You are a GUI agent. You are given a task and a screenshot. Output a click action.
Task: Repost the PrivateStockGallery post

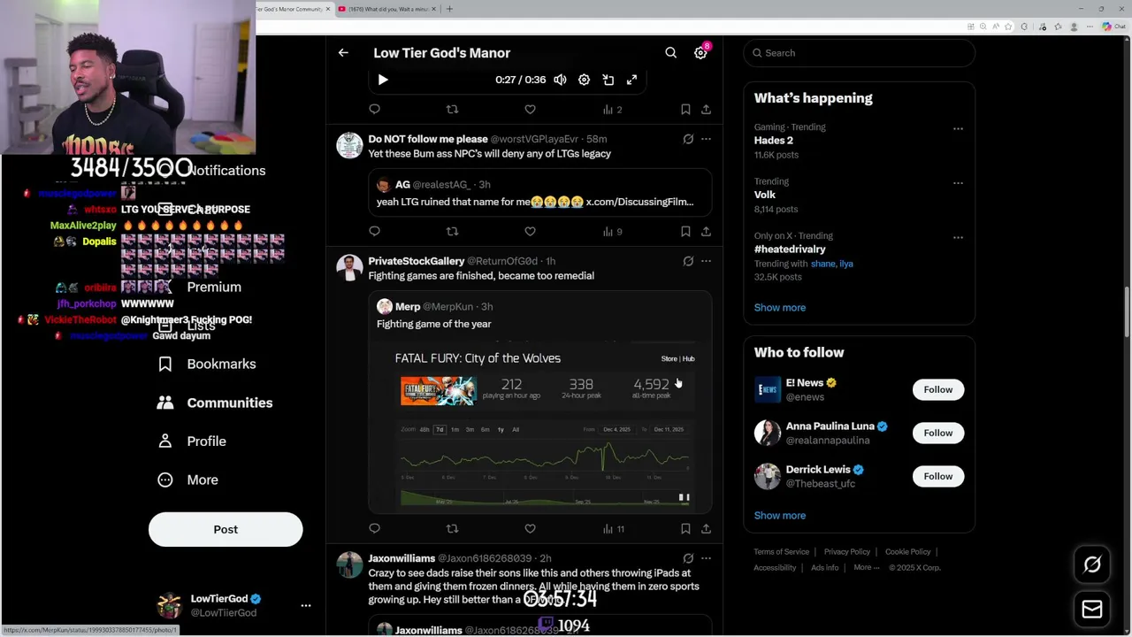click(452, 529)
